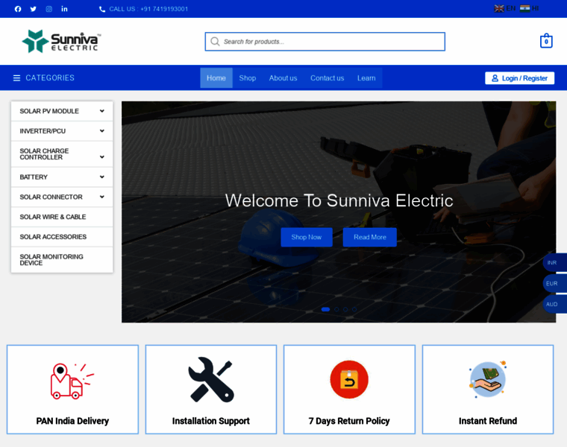Open Solar Wire & Cable category

coord(62,217)
